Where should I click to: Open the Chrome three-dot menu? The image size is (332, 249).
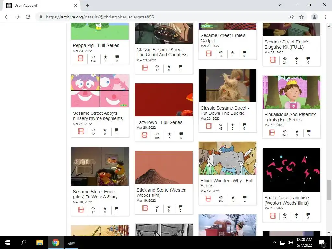tap(325, 17)
